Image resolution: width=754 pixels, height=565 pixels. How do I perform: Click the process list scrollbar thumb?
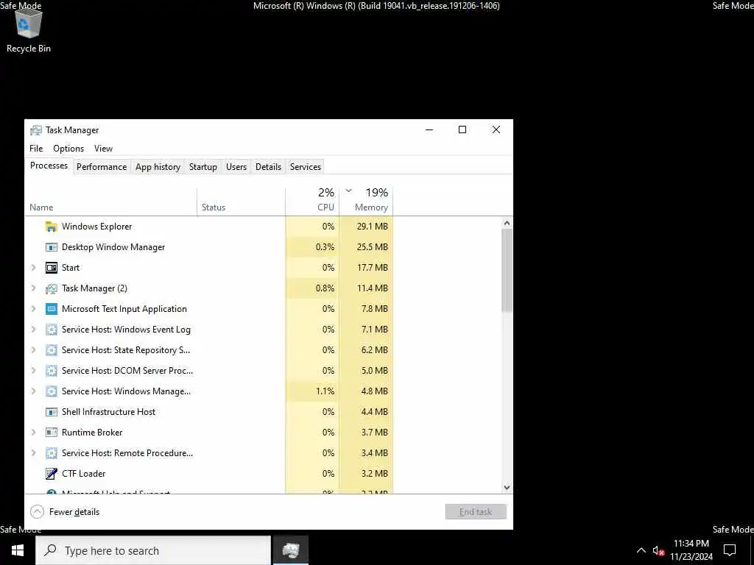click(507, 270)
